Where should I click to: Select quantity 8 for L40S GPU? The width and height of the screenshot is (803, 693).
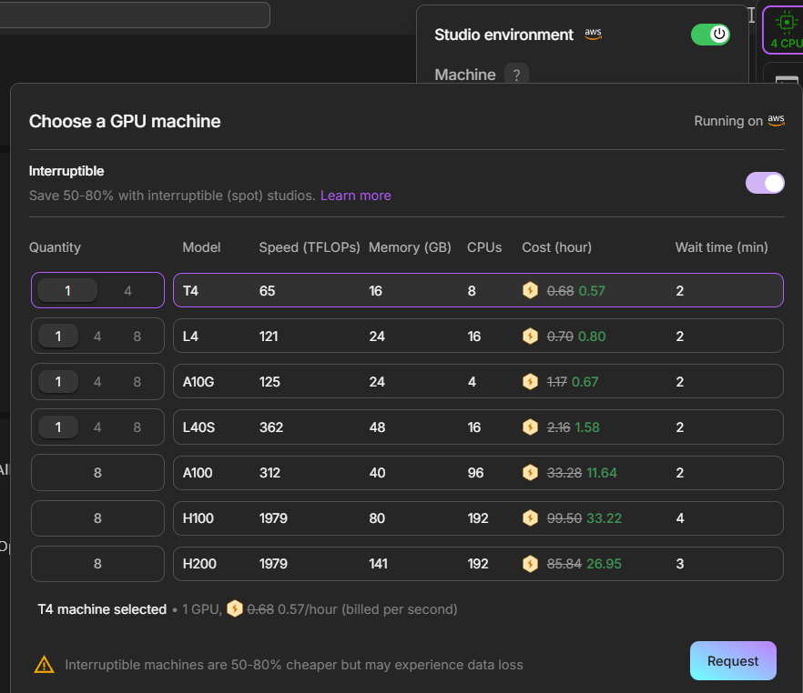click(x=137, y=427)
